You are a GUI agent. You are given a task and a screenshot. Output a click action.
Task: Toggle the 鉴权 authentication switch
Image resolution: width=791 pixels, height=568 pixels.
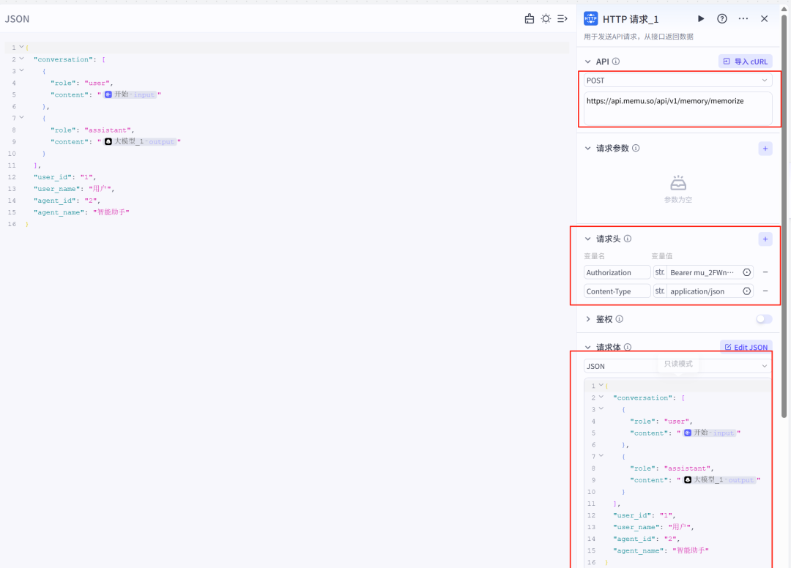[x=764, y=319]
